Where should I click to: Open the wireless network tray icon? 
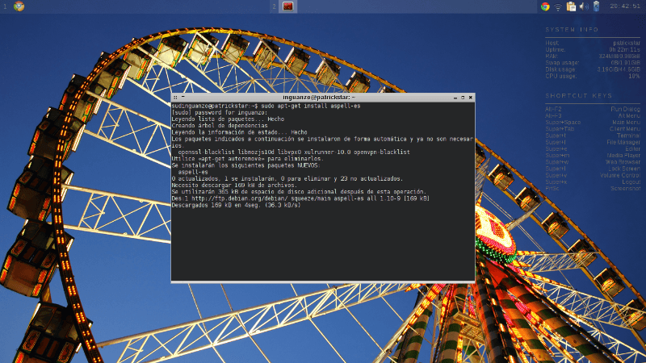[558, 6]
